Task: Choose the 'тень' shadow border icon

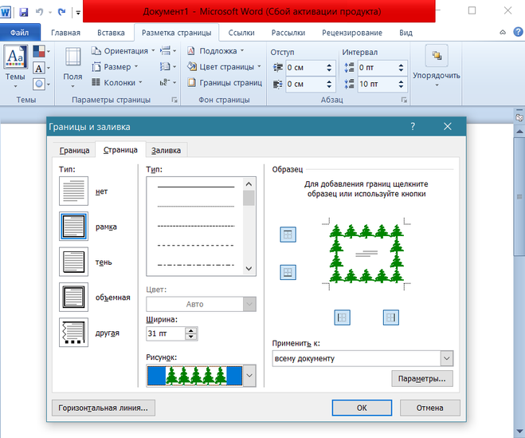Action: coord(74,262)
